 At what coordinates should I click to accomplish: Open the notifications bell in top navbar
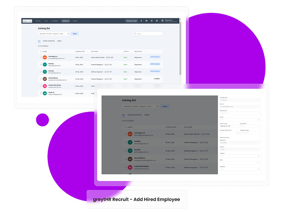pos(141,21)
